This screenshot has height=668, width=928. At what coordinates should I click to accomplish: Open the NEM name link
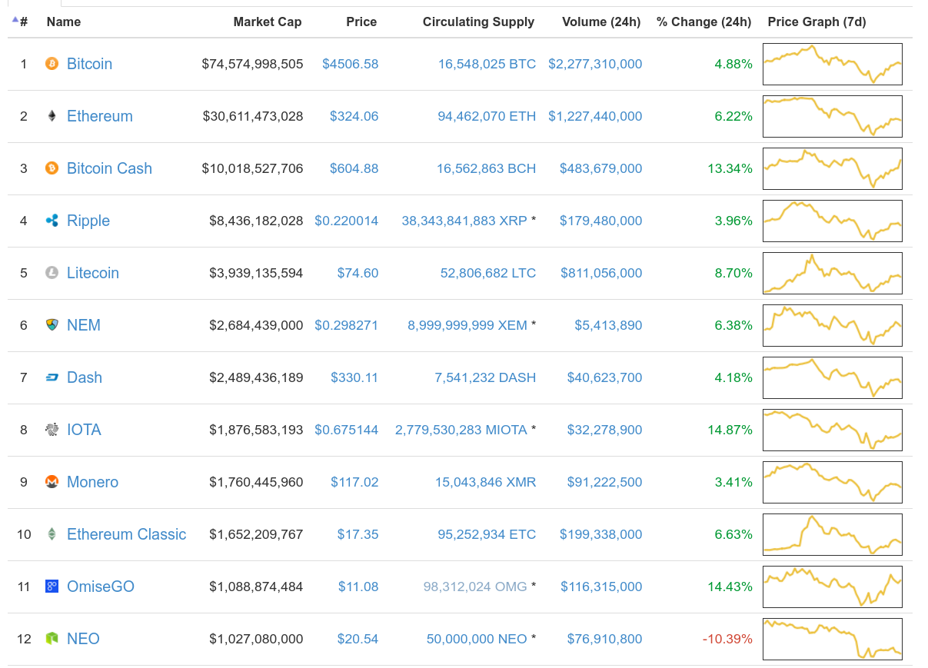pyautogui.click(x=84, y=325)
